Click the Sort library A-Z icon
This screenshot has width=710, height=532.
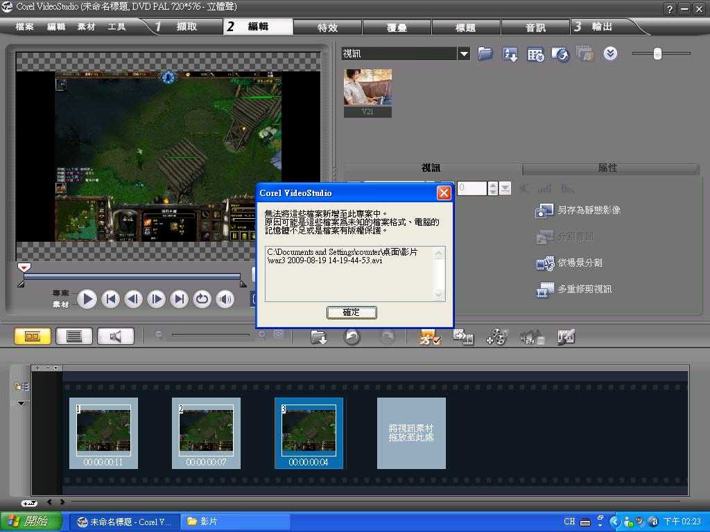pos(510,54)
